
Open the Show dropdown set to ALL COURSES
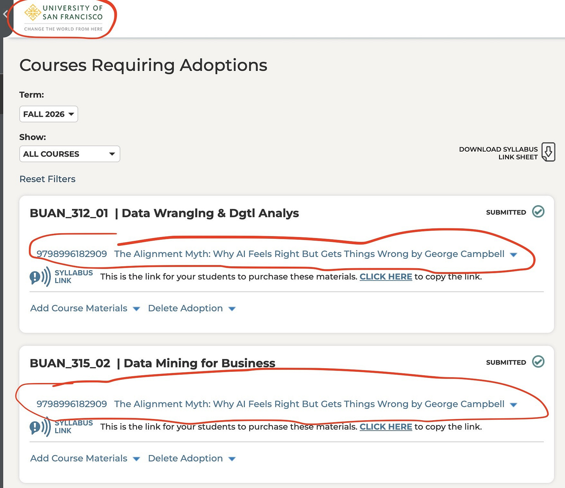(69, 154)
